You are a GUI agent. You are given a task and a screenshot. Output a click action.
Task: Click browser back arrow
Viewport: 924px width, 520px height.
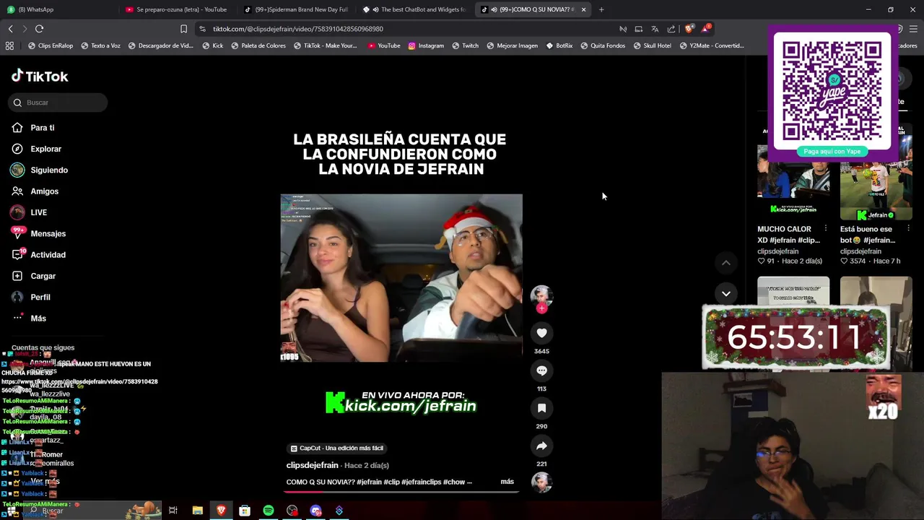coord(10,29)
